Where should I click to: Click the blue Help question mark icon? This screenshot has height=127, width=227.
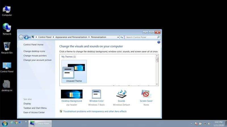click(159, 42)
